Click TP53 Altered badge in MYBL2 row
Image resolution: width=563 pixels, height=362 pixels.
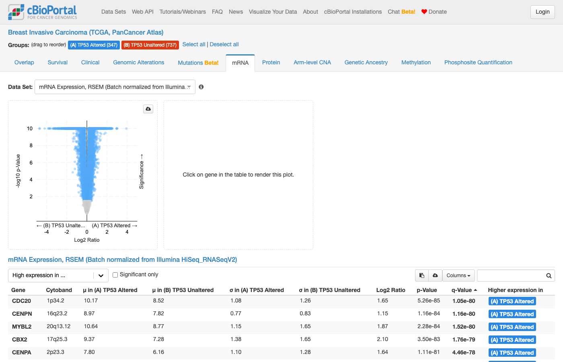(x=512, y=327)
